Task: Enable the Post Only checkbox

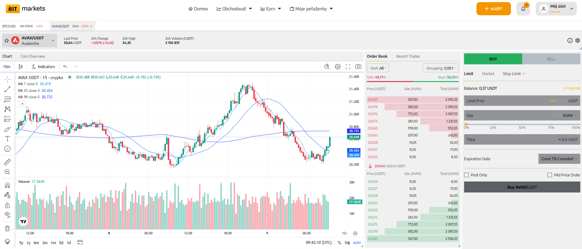Action: pos(466,175)
